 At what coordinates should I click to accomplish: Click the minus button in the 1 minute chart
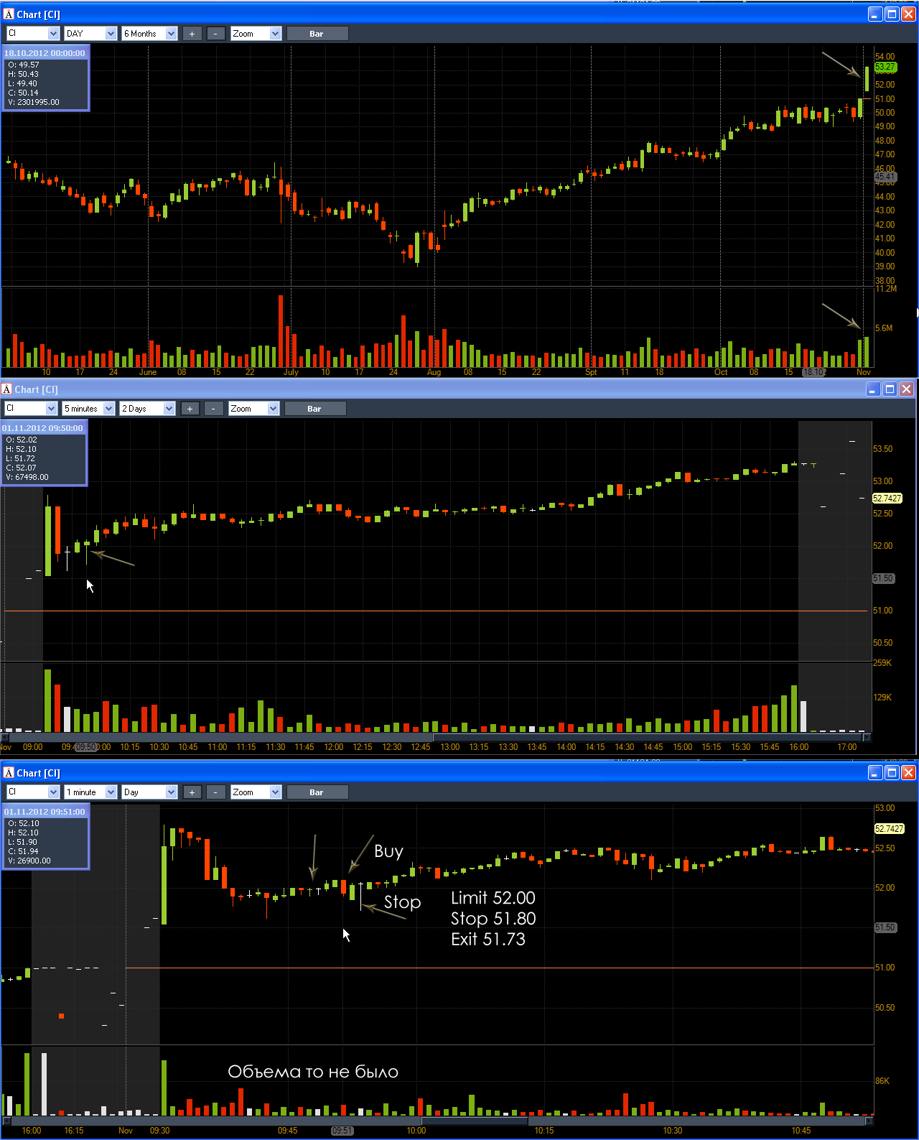(x=215, y=792)
